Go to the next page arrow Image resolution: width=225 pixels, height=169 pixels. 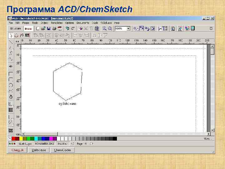(x=91, y=144)
